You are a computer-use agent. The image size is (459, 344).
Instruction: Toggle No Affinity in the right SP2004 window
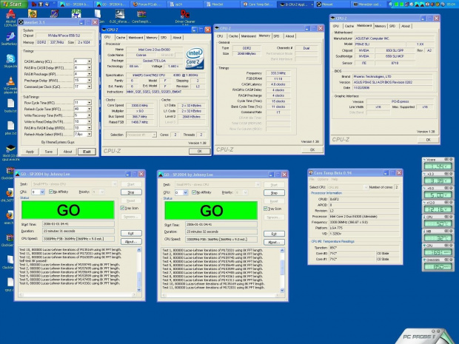[194, 192]
